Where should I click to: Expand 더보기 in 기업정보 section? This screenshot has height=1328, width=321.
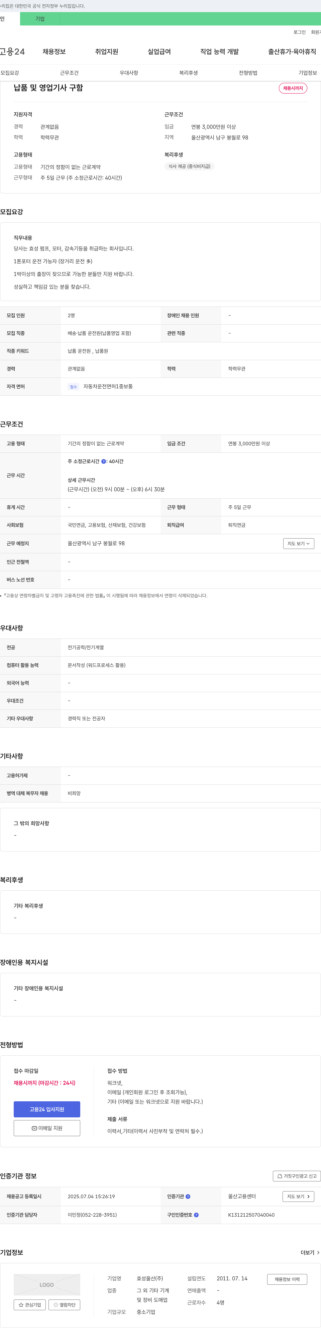click(x=310, y=1252)
